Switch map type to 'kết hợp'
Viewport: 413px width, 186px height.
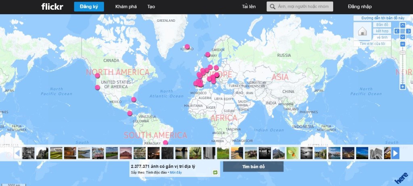point(382,31)
